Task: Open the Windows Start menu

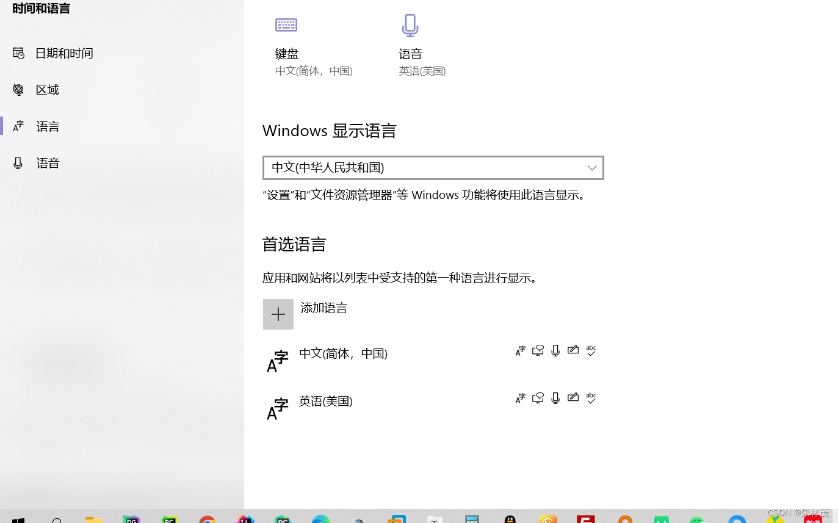Action: [18, 519]
